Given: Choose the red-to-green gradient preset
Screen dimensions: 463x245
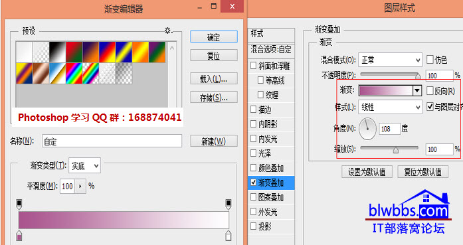Looking at the screenshot, I should point(74,52).
